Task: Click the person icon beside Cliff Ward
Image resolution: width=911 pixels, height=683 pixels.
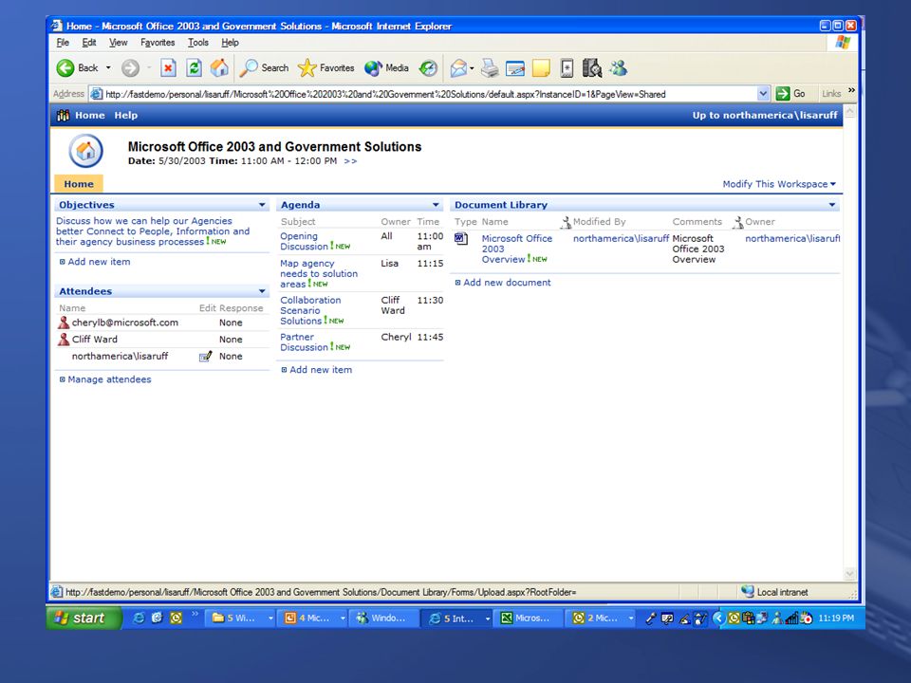Action: pos(64,340)
